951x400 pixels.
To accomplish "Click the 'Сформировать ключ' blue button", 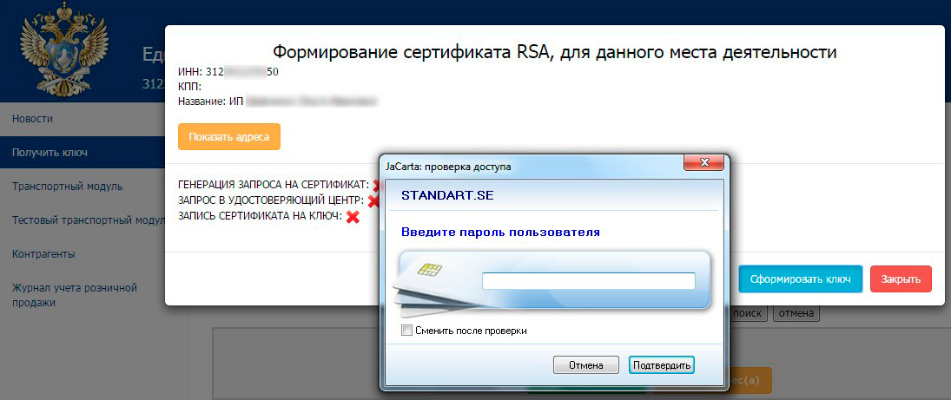I will (x=801, y=279).
